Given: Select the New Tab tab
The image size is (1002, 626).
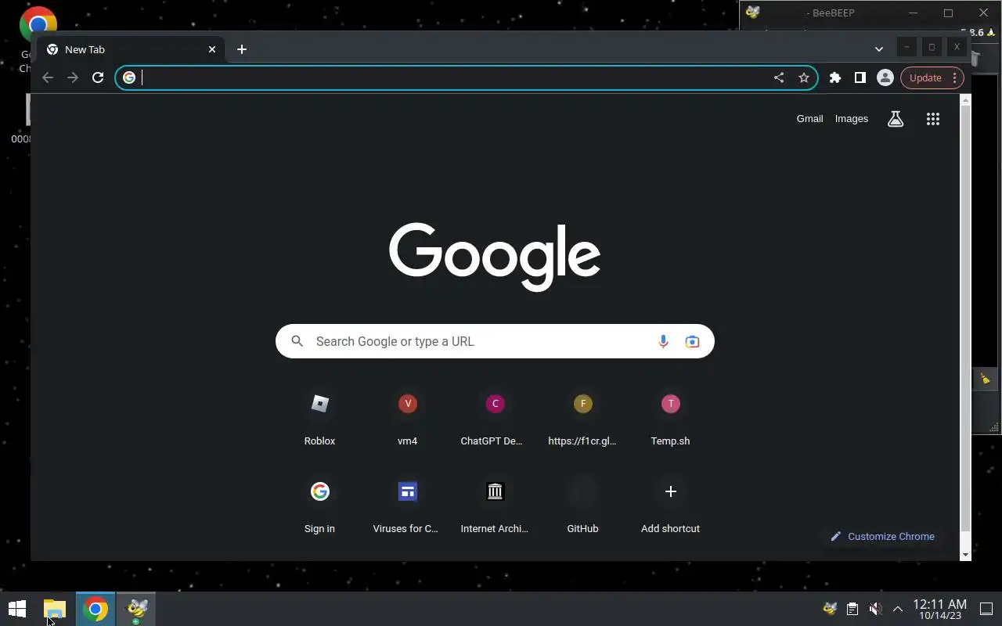Looking at the screenshot, I should click(x=129, y=49).
